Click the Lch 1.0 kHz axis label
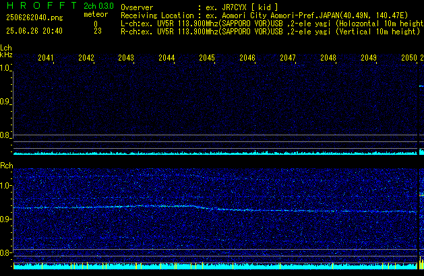The image size is (424, 276). click(5, 68)
